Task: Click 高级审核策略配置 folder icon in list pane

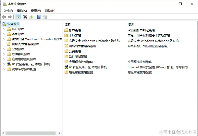Action: [66, 72]
